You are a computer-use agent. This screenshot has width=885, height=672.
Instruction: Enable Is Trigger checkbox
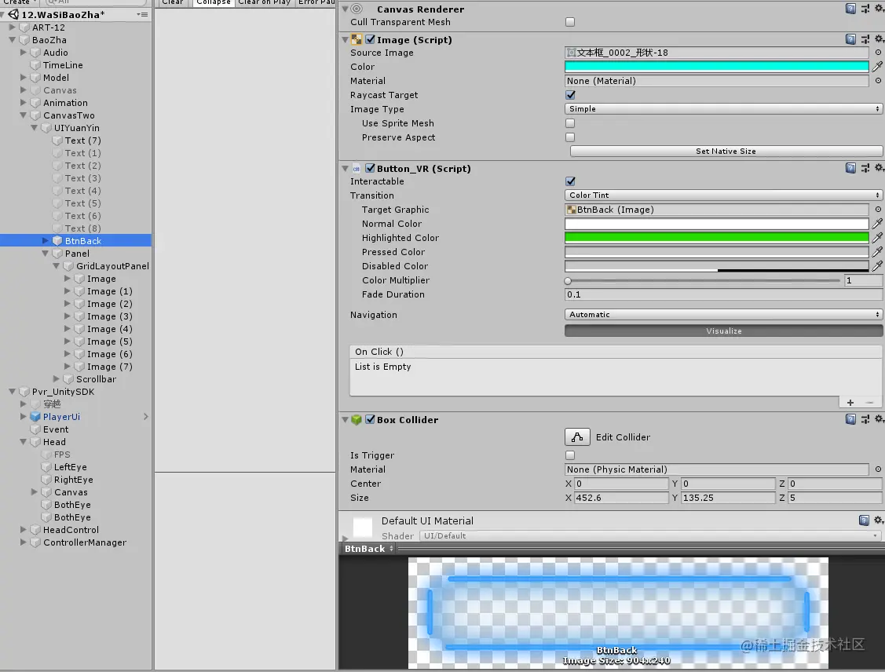click(x=570, y=455)
